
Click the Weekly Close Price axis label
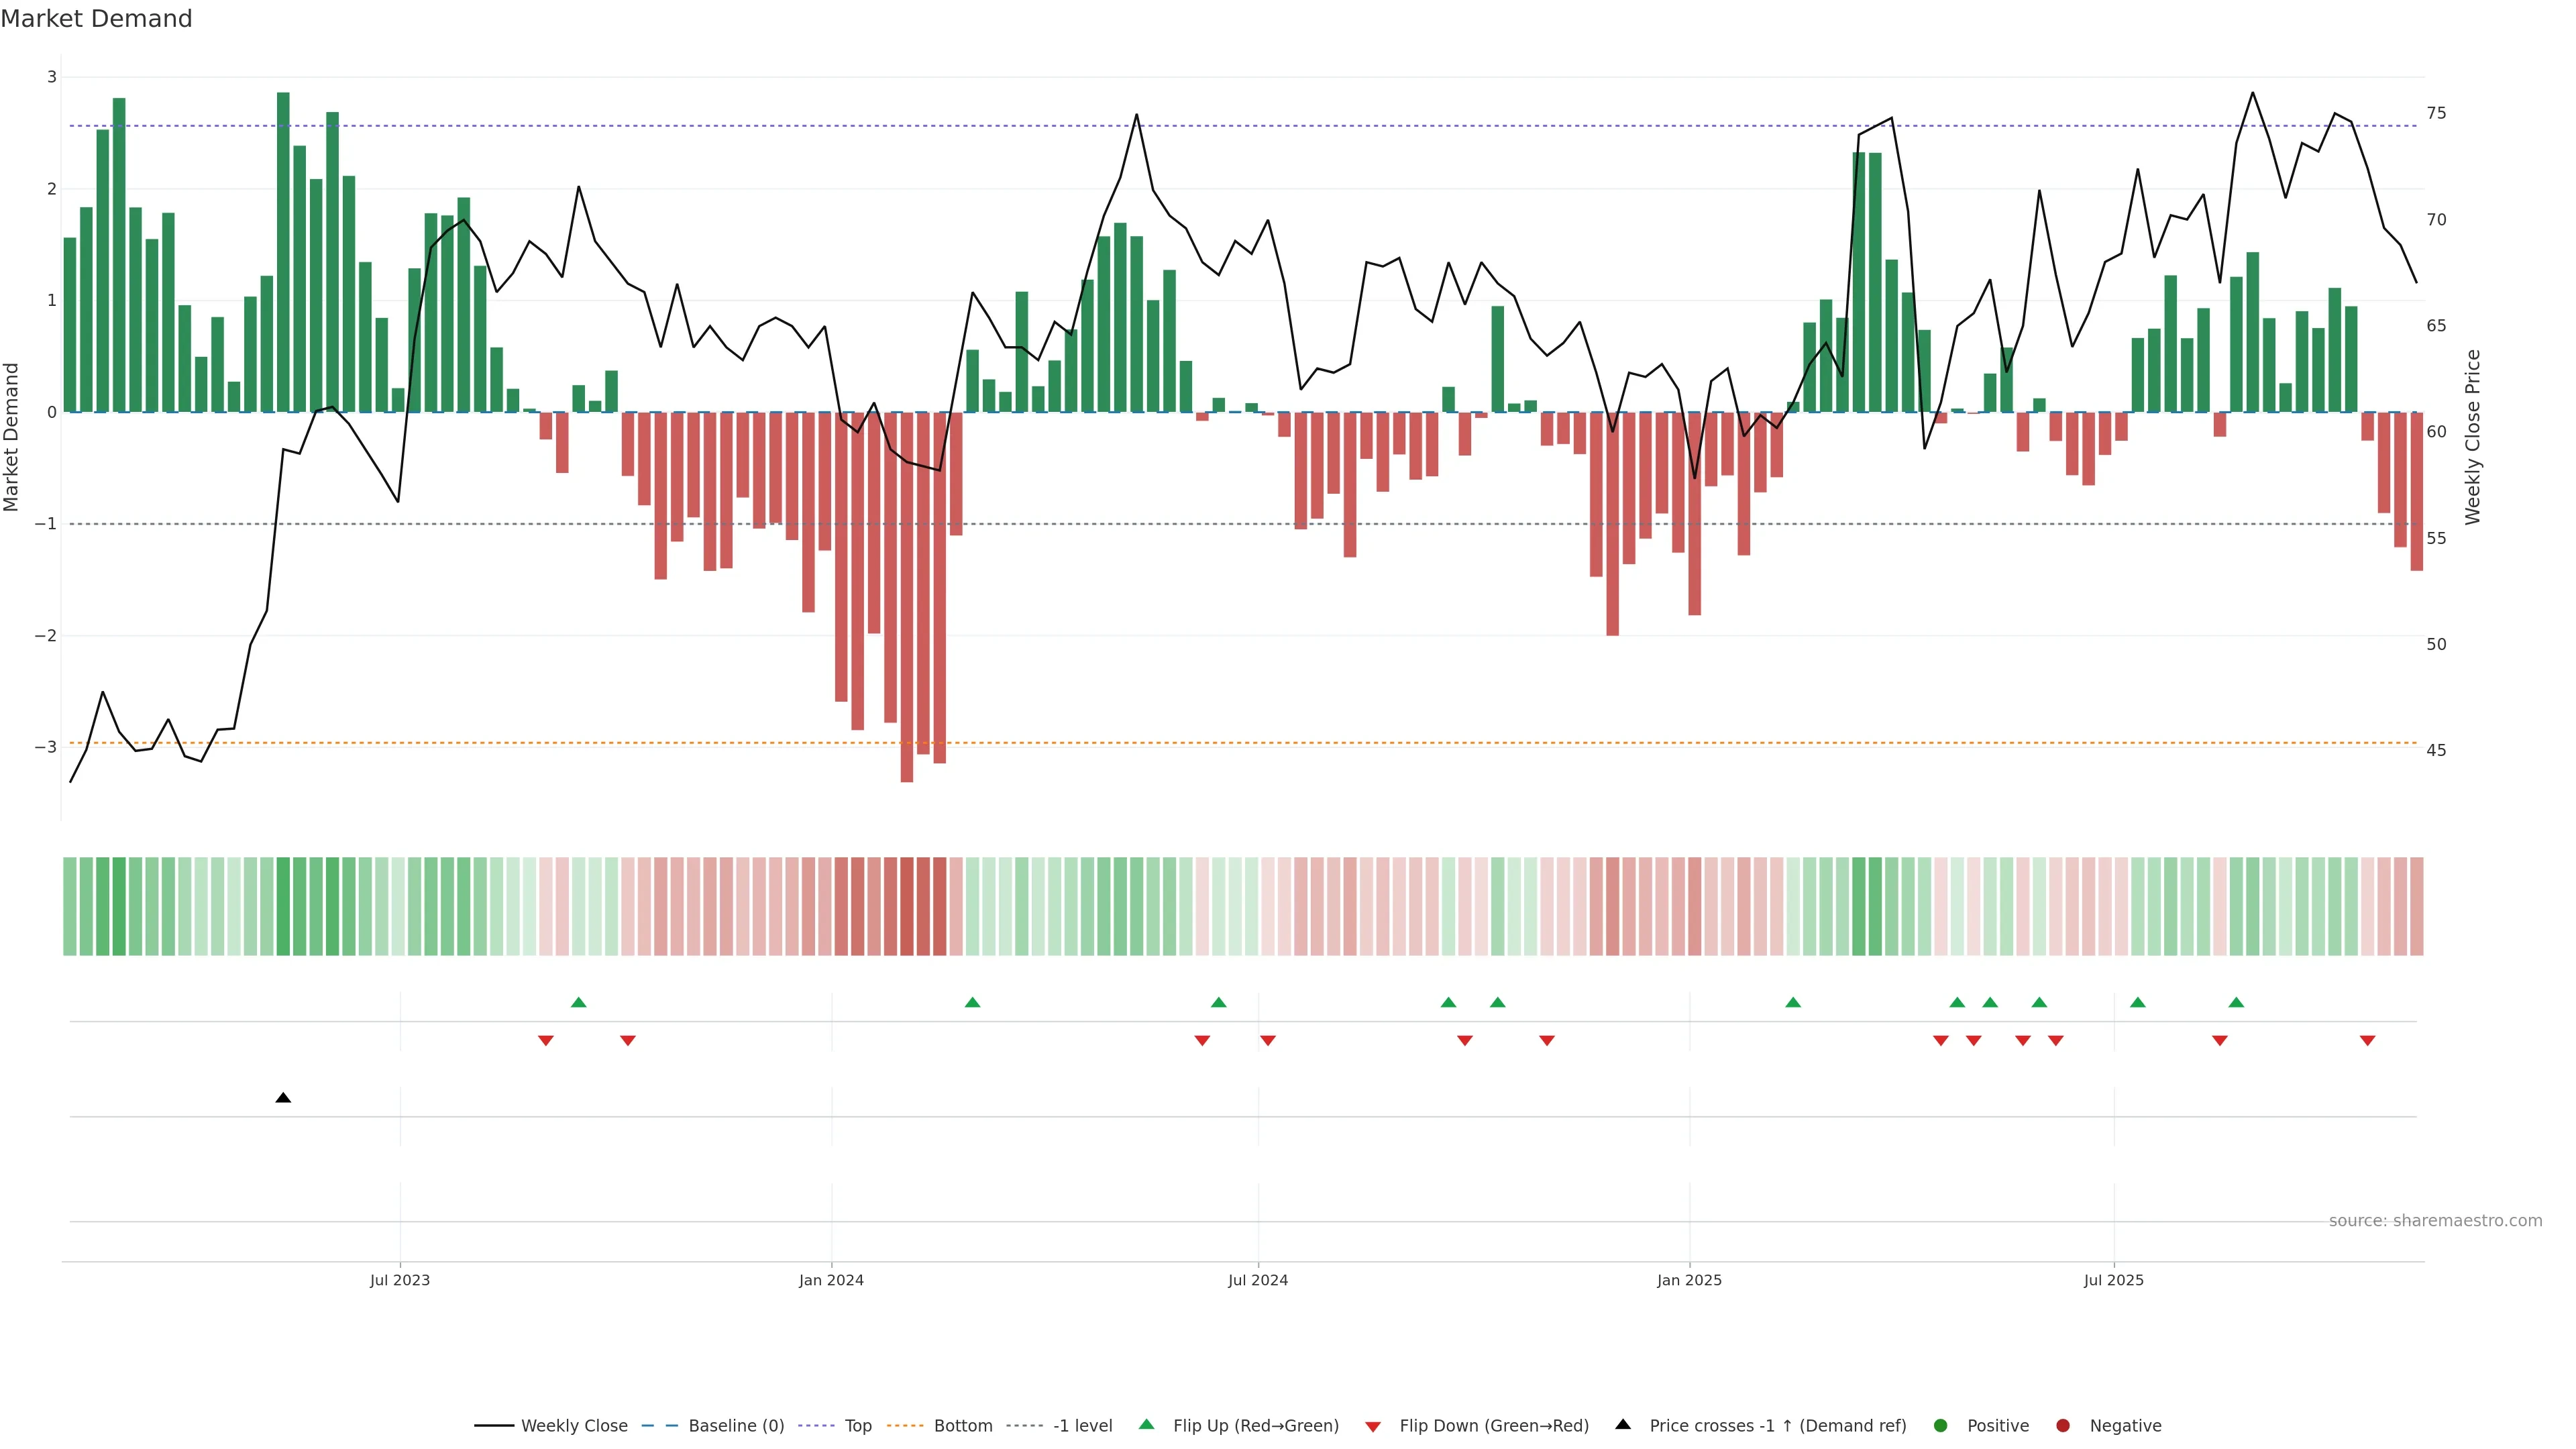coord(2473,437)
